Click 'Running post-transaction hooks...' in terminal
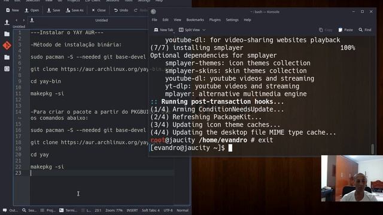383x215 pixels. click(223, 102)
